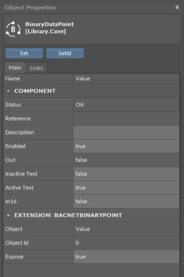Switch to the Links tab
The image size is (184, 277).
point(36,68)
